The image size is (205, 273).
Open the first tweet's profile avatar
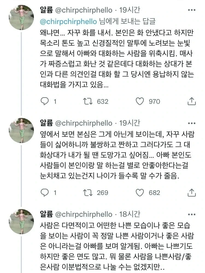point(22,17)
